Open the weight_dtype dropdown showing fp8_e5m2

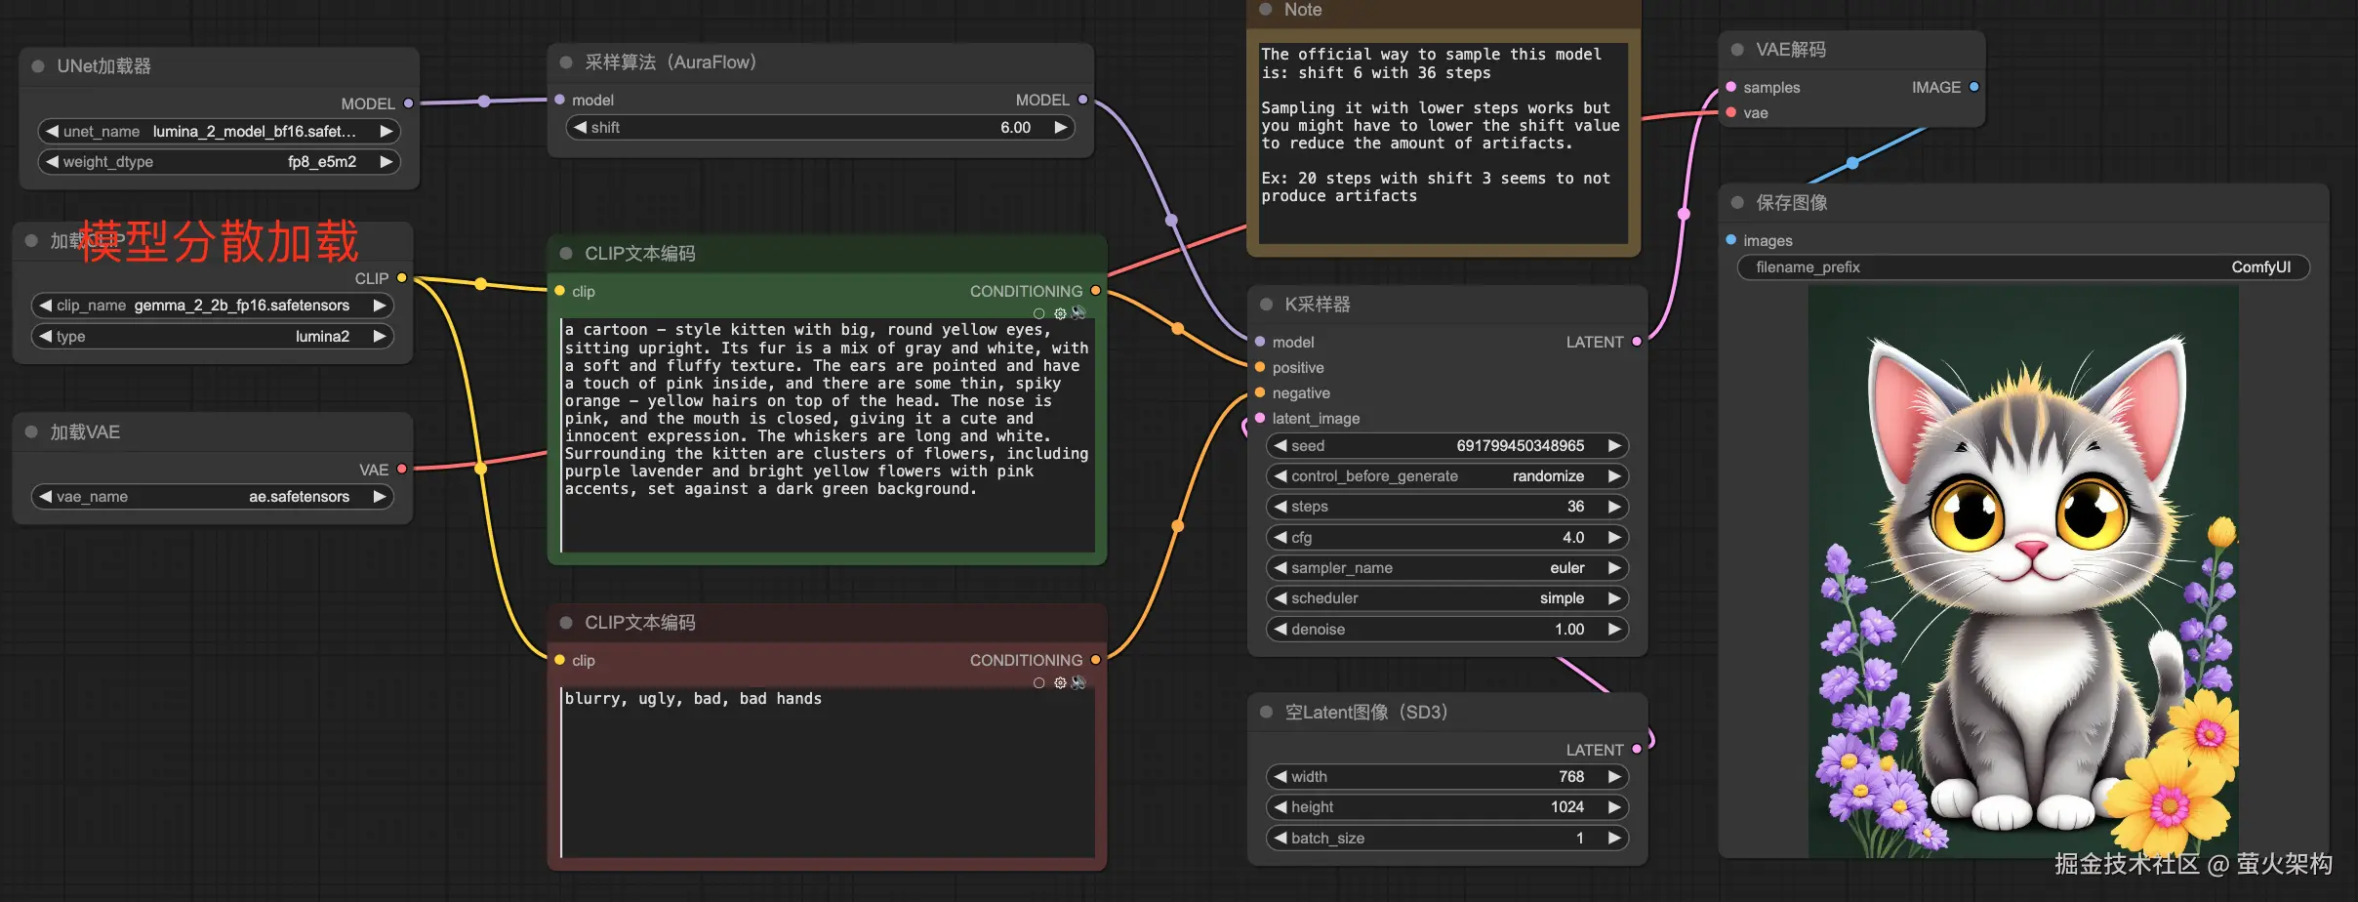click(x=219, y=162)
